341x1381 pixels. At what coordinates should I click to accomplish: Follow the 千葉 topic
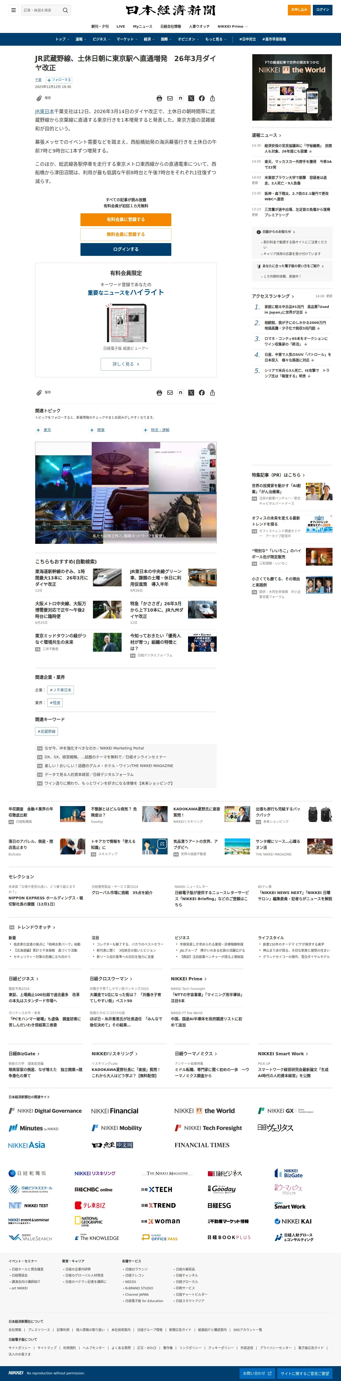(59, 80)
